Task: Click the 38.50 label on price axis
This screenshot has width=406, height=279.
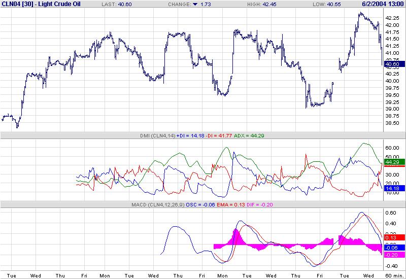Action: click(392, 123)
